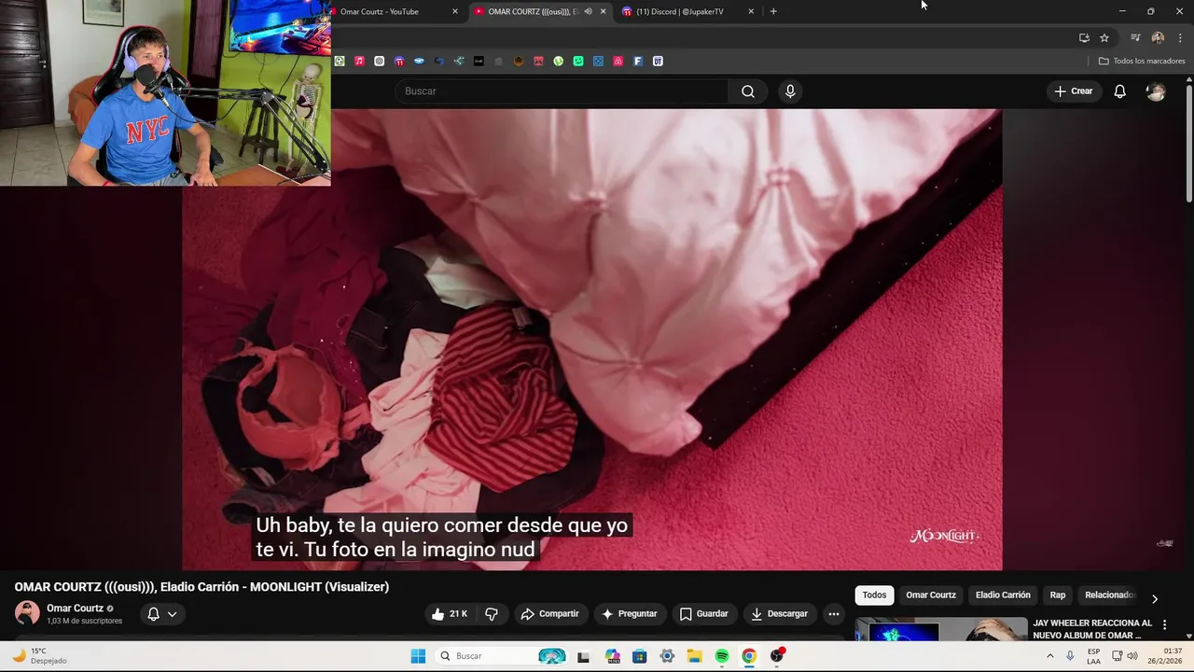Like the video with thumbs-up 21 K
This screenshot has height=672, width=1194.
[449, 614]
